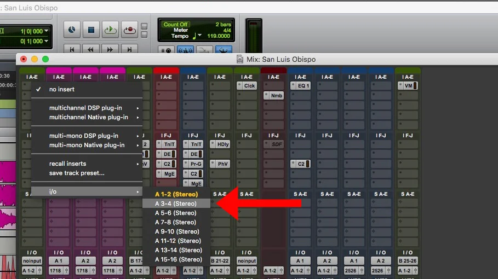Choose multichannel Native plug-in menu entry
The width and height of the screenshot is (498, 279).
87,117
